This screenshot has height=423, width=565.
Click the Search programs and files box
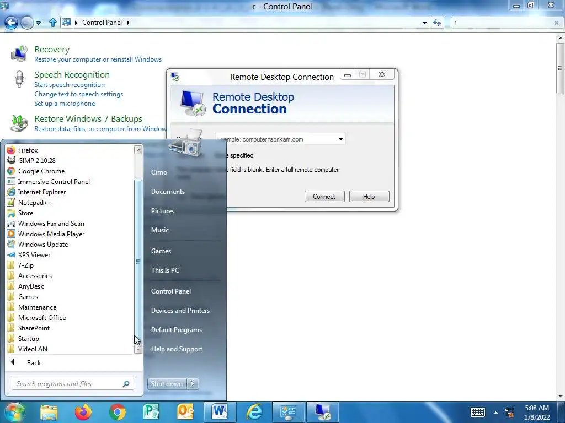click(72, 384)
